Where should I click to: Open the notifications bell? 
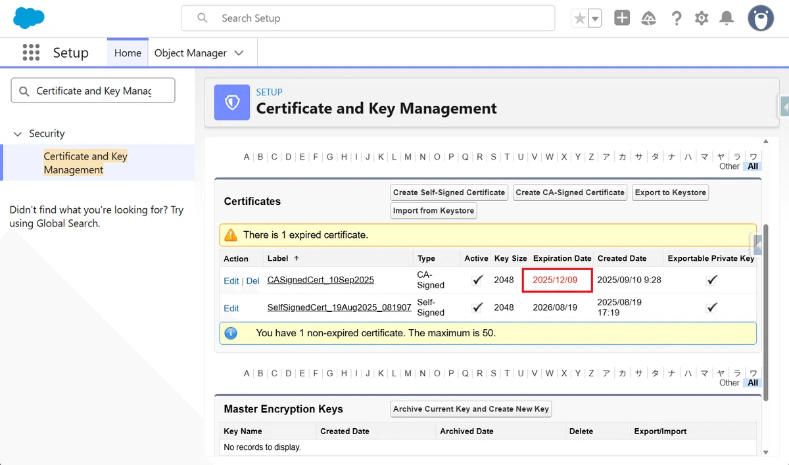coord(727,18)
